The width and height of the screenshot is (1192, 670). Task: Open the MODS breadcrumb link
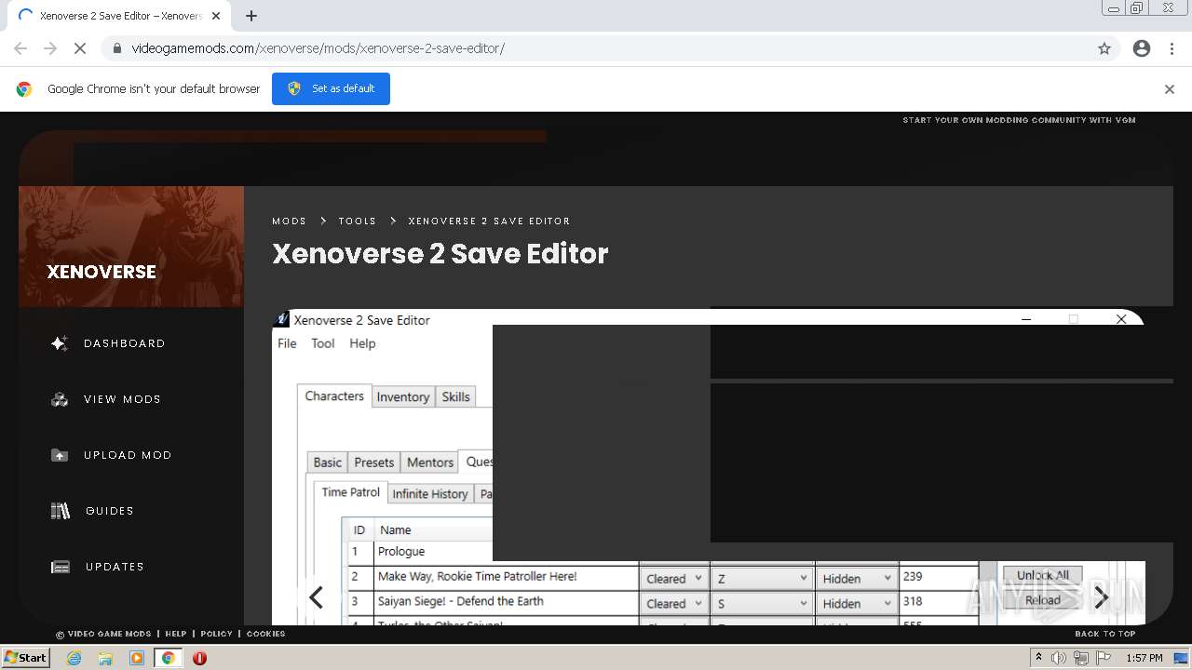pyautogui.click(x=289, y=221)
